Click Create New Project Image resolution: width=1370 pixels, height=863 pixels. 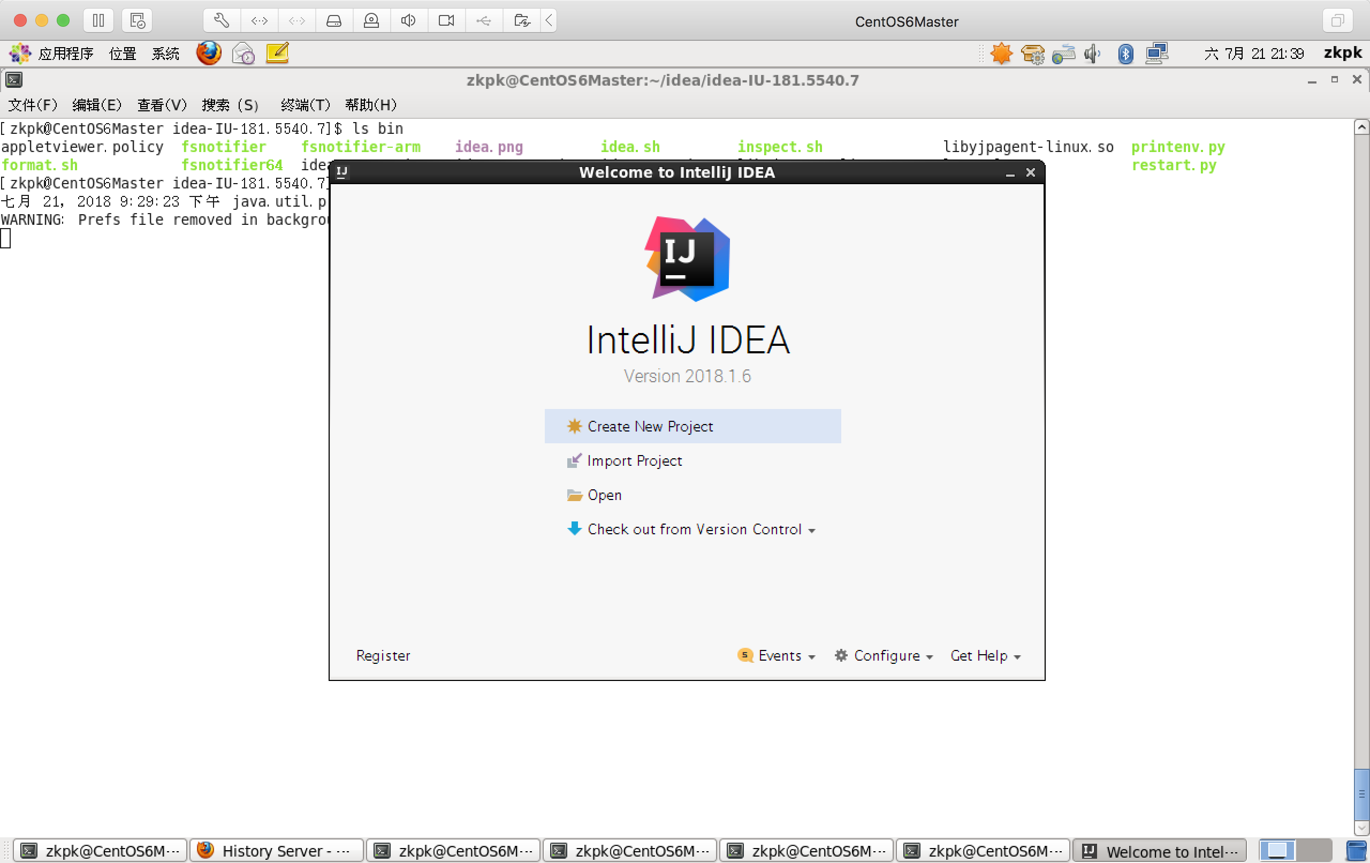pyautogui.click(x=649, y=426)
